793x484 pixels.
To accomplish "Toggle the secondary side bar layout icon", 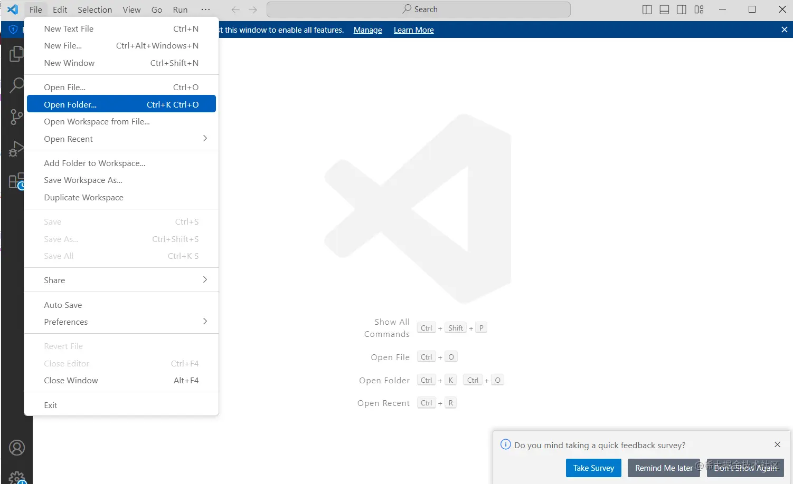I will 682,9.
